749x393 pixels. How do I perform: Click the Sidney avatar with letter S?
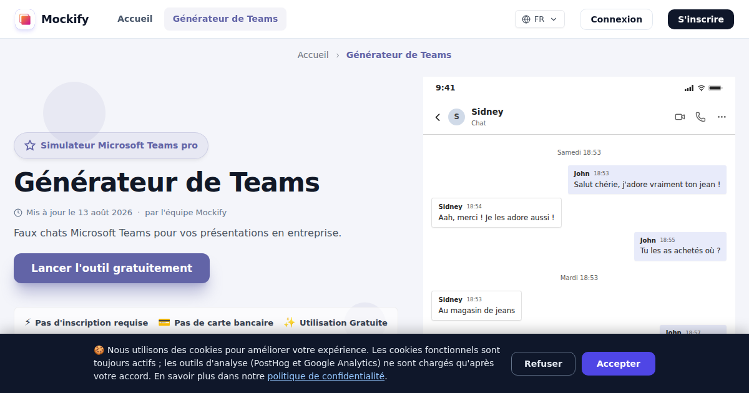[456, 117]
